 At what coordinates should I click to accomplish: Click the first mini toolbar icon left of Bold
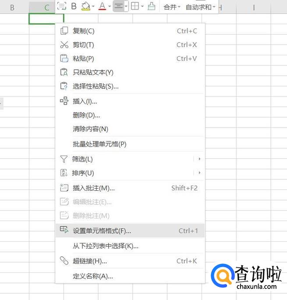(x=61, y=6)
